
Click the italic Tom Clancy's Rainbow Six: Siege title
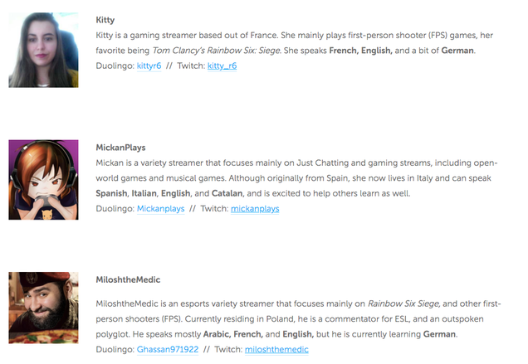click(x=216, y=51)
